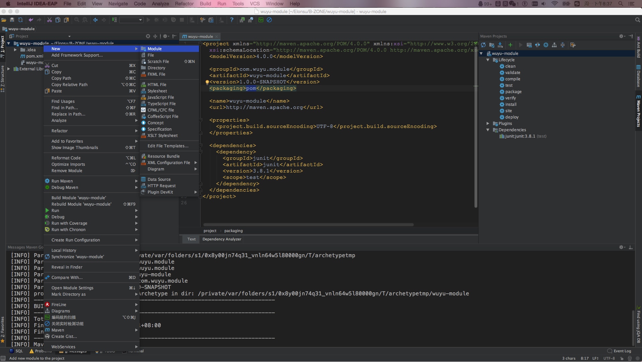Click Reveal in Finder
642x362 pixels.
pos(92,267)
